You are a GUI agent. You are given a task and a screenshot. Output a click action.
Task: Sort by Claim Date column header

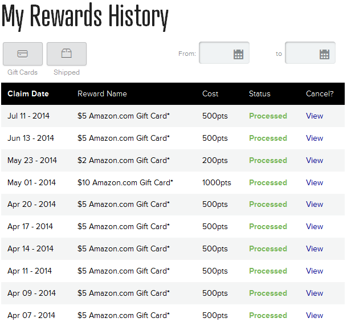click(x=28, y=93)
